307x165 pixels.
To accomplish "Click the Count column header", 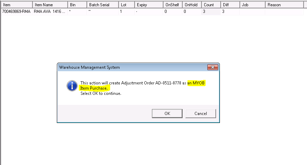I will pyautogui.click(x=211, y=5).
